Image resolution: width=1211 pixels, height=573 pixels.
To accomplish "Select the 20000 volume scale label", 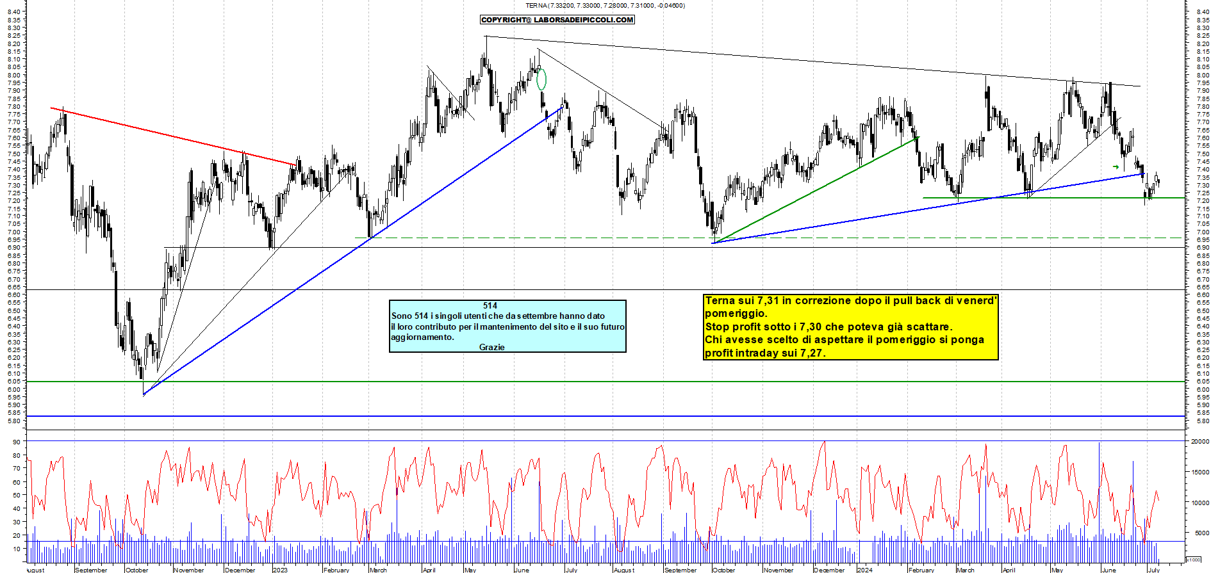I will [1200, 441].
